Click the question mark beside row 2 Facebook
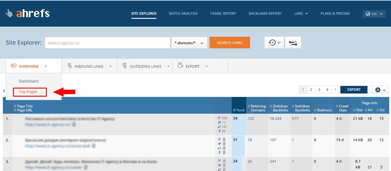 point(224,152)
